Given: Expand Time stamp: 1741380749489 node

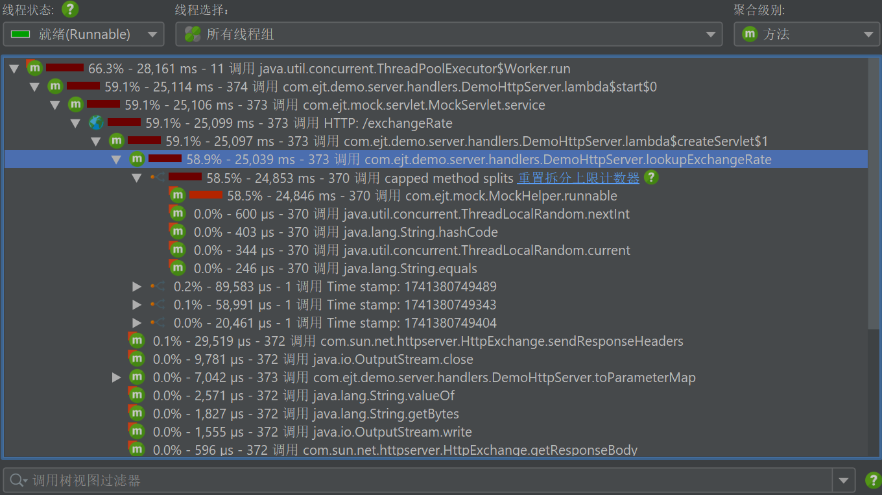Looking at the screenshot, I should pyautogui.click(x=136, y=287).
